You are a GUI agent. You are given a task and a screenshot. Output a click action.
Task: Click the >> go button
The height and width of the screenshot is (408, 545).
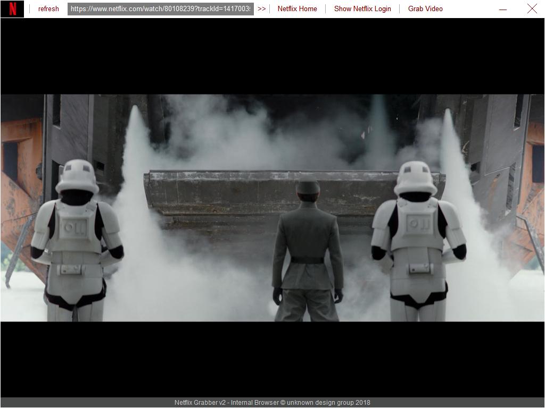pyautogui.click(x=262, y=9)
